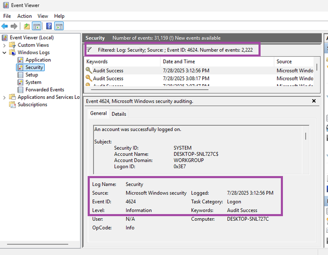
Task: Click the Computer value DESKTOP-SNL727C
Action: [x=248, y=219]
